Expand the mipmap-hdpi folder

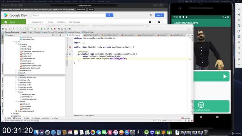pos(16,80)
